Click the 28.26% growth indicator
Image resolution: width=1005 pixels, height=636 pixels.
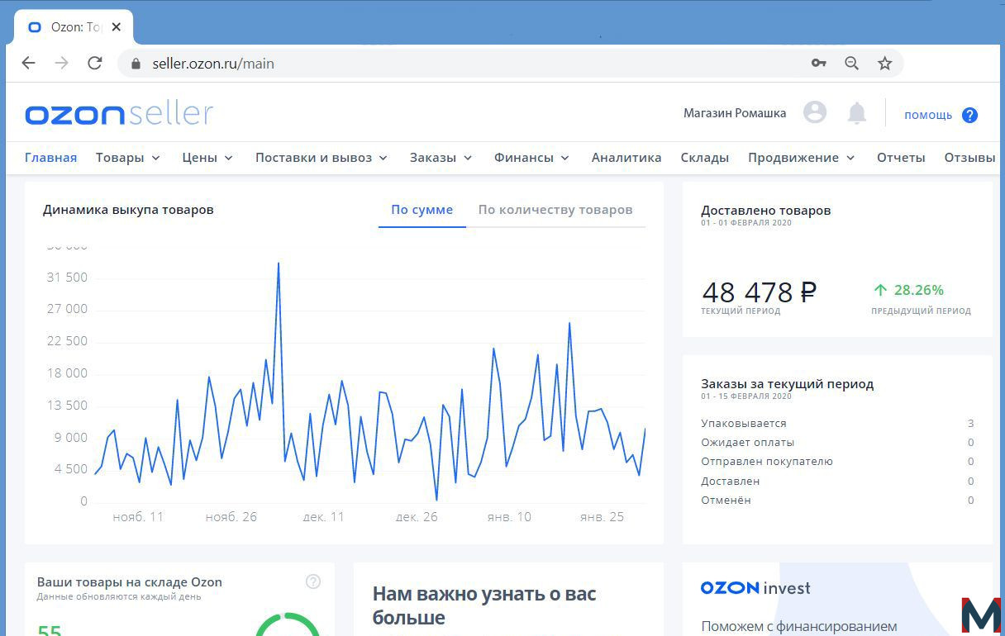pyautogui.click(x=908, y=290)
